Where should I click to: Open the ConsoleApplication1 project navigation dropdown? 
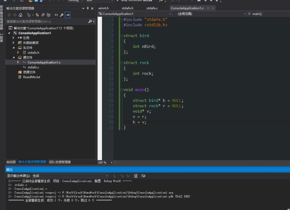point(170,14)
